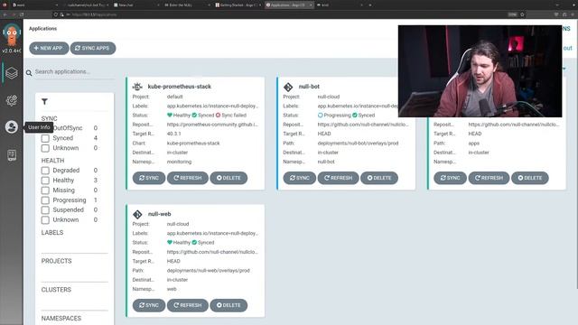Open the Documentation book icon in sidebar
This screenshot has width=578, height=325.
coord(12,155)
